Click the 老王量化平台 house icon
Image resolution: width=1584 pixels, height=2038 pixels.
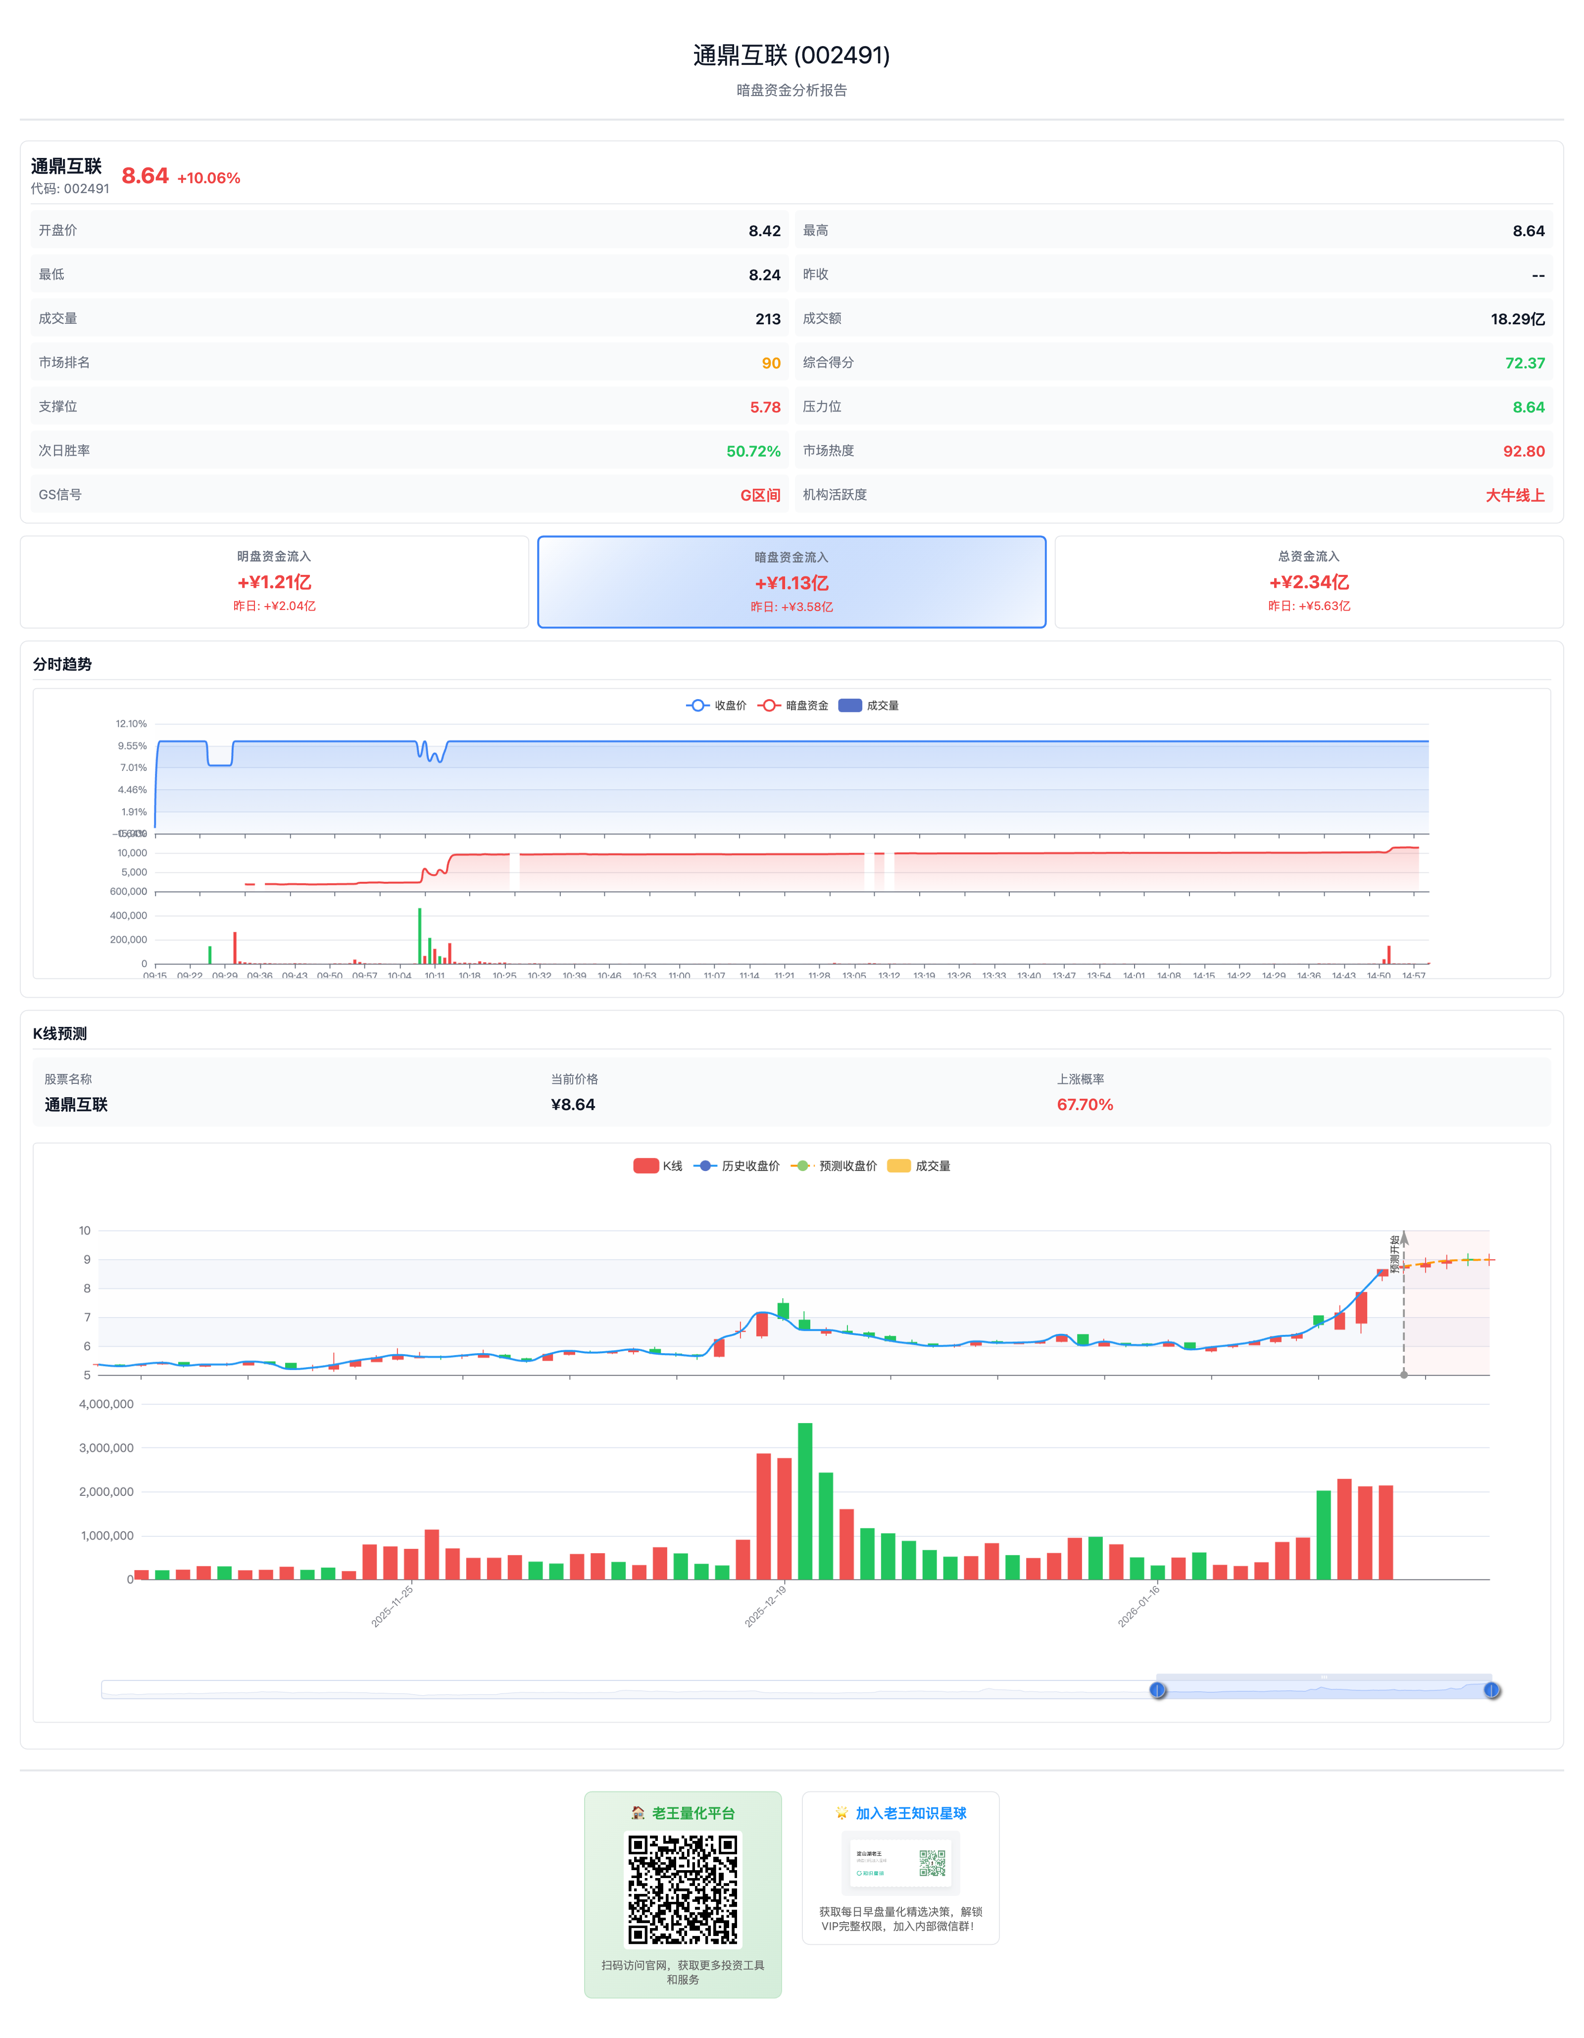pos(638,1813)
